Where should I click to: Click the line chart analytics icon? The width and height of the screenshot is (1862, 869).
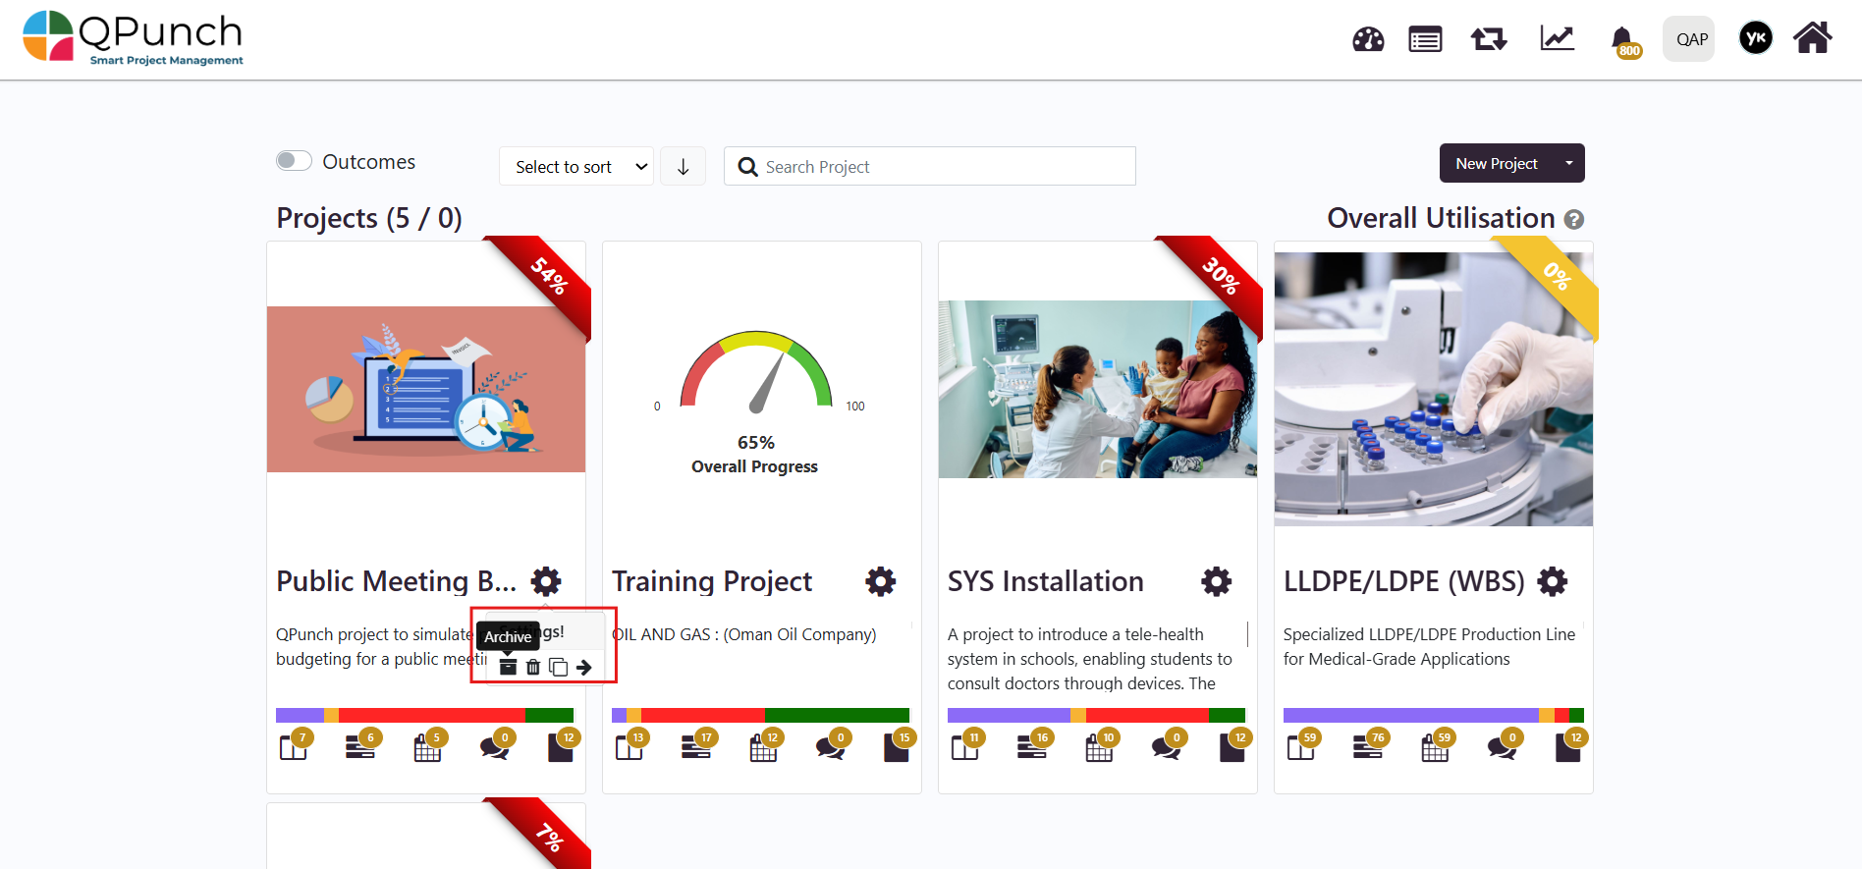[1557, 39]
